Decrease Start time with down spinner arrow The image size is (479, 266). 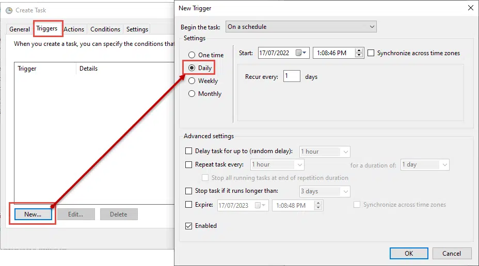click(359, 55)
